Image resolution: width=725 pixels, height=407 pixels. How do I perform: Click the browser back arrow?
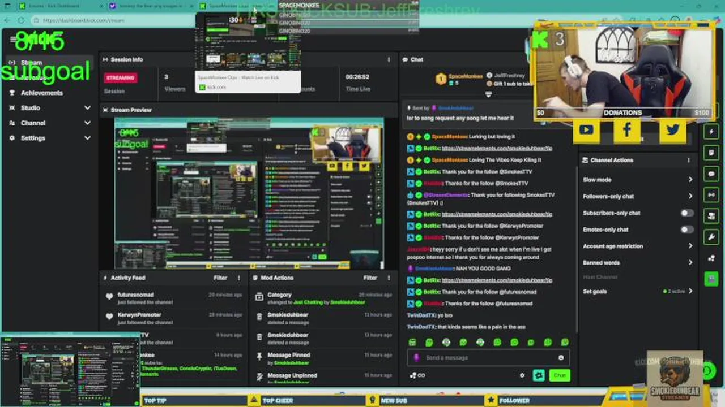pos(7,20)
